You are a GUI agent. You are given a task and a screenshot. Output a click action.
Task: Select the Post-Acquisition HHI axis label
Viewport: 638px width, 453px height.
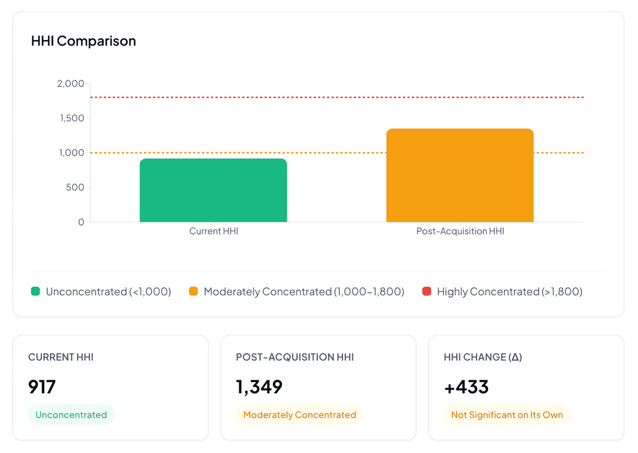[x=460, y=231]
